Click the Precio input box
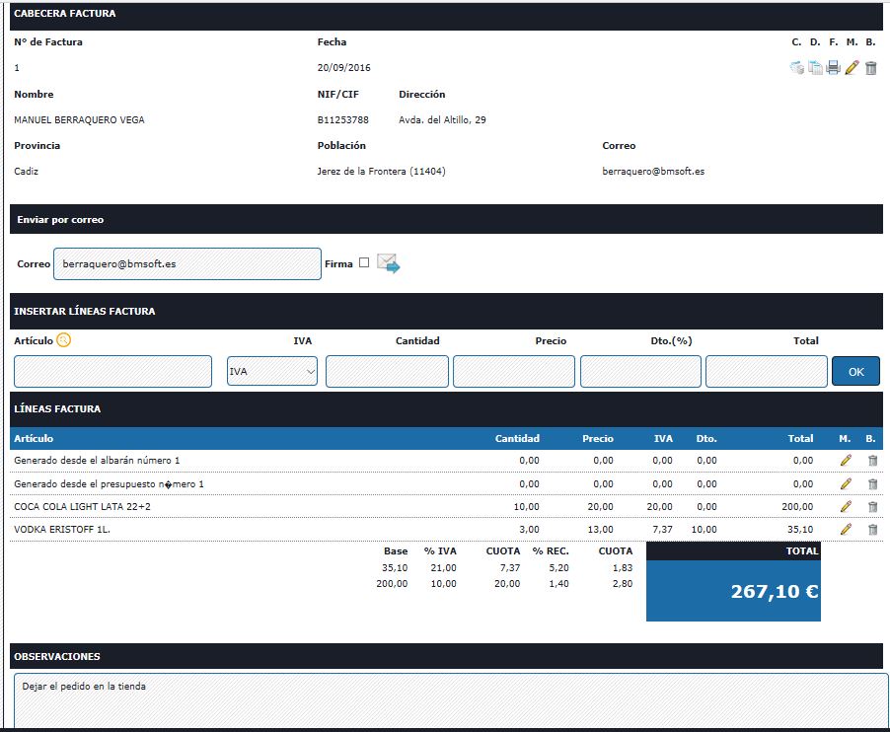The height and width of the screenshot is (732, 890). pyautogui.click(x=514, y=372)
